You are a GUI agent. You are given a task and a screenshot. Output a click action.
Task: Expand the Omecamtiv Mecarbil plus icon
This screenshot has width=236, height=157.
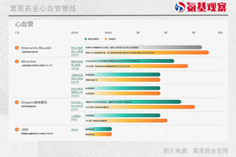point(17,48)
